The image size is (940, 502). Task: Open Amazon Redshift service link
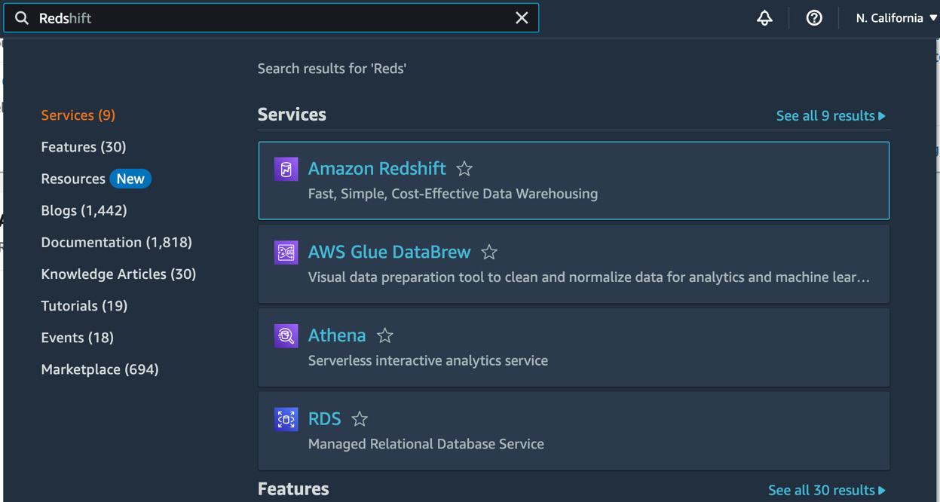tap(377, 168)
